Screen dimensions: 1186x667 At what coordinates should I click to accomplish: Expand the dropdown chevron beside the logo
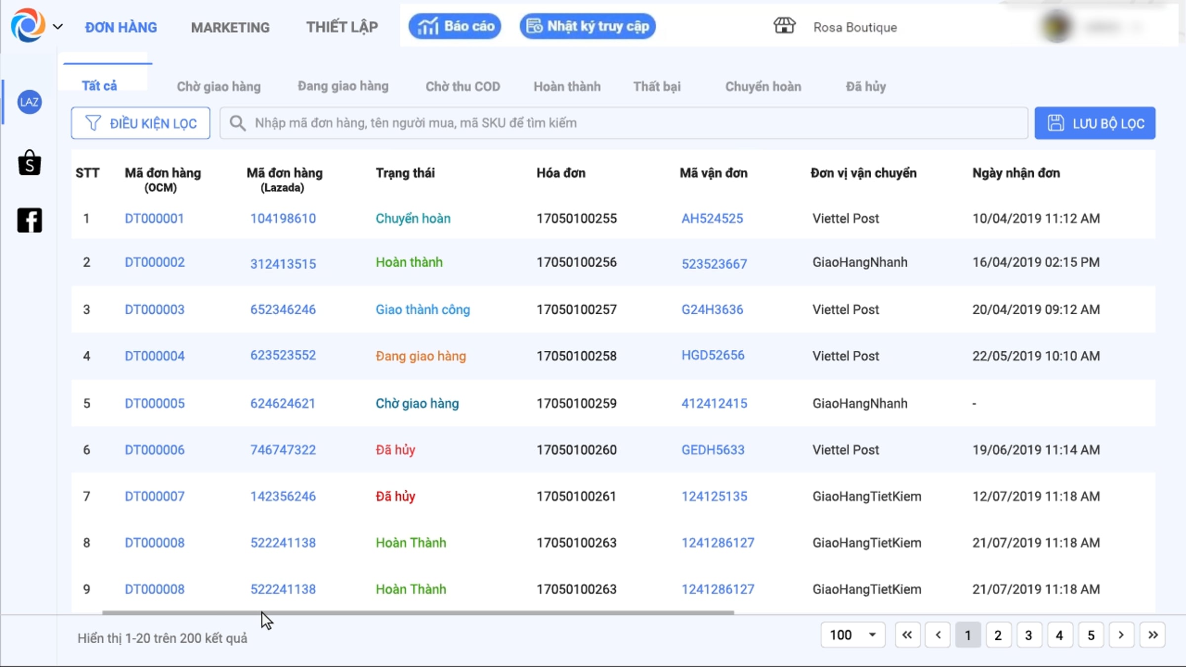point(58,27)
